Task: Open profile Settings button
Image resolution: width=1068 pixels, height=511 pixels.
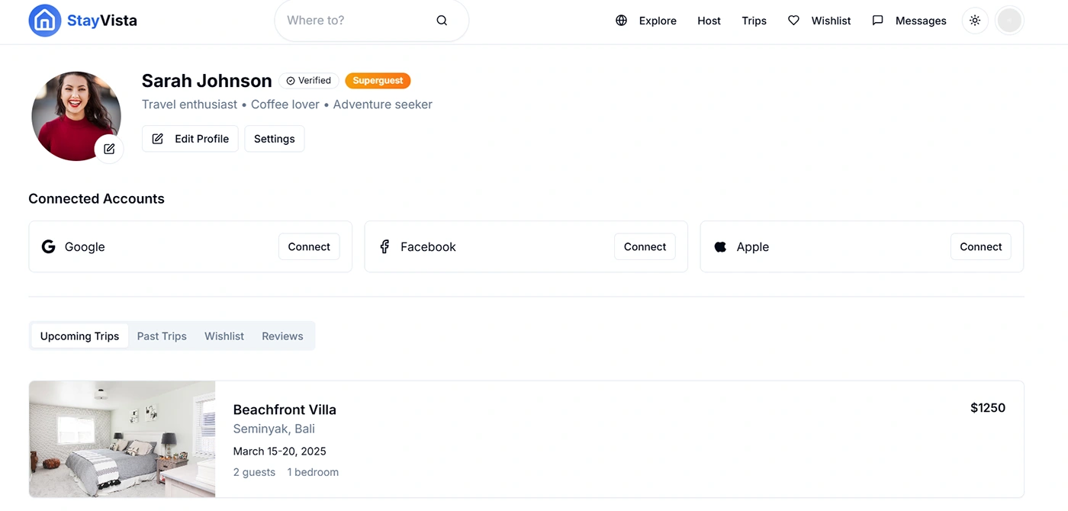Action: tap(275, 139)
